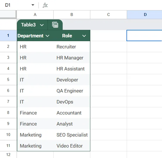Viewport: 162px width, 158px height.
Task: Click the Department header cell
Action: pyautogui.click(x=35, y=36)
